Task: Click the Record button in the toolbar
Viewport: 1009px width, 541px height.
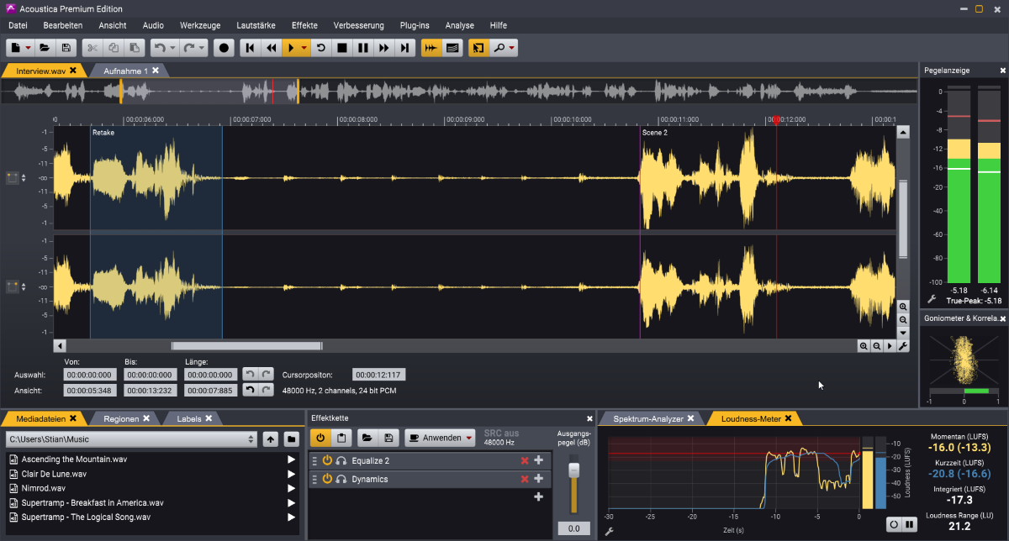Action: pyautogui.click(x=224, y=49)
